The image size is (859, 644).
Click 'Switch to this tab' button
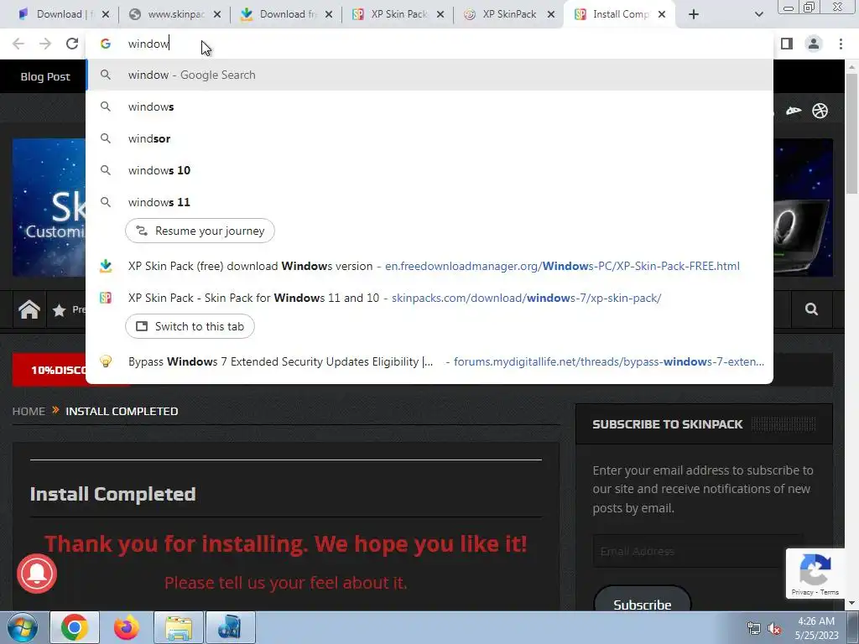[190, 326]
